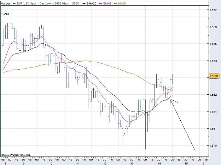
Task: Click the yellow current price tag 1.5531
Action: (214, 76)
